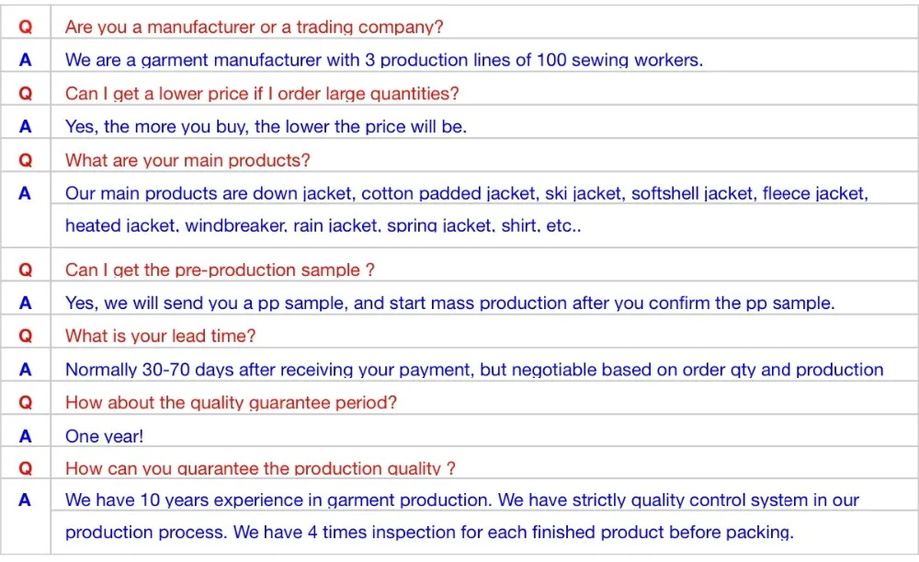Click the pre-production sample question
The height and width of the screenshot is (562, 919).
(x=220, y=270)
